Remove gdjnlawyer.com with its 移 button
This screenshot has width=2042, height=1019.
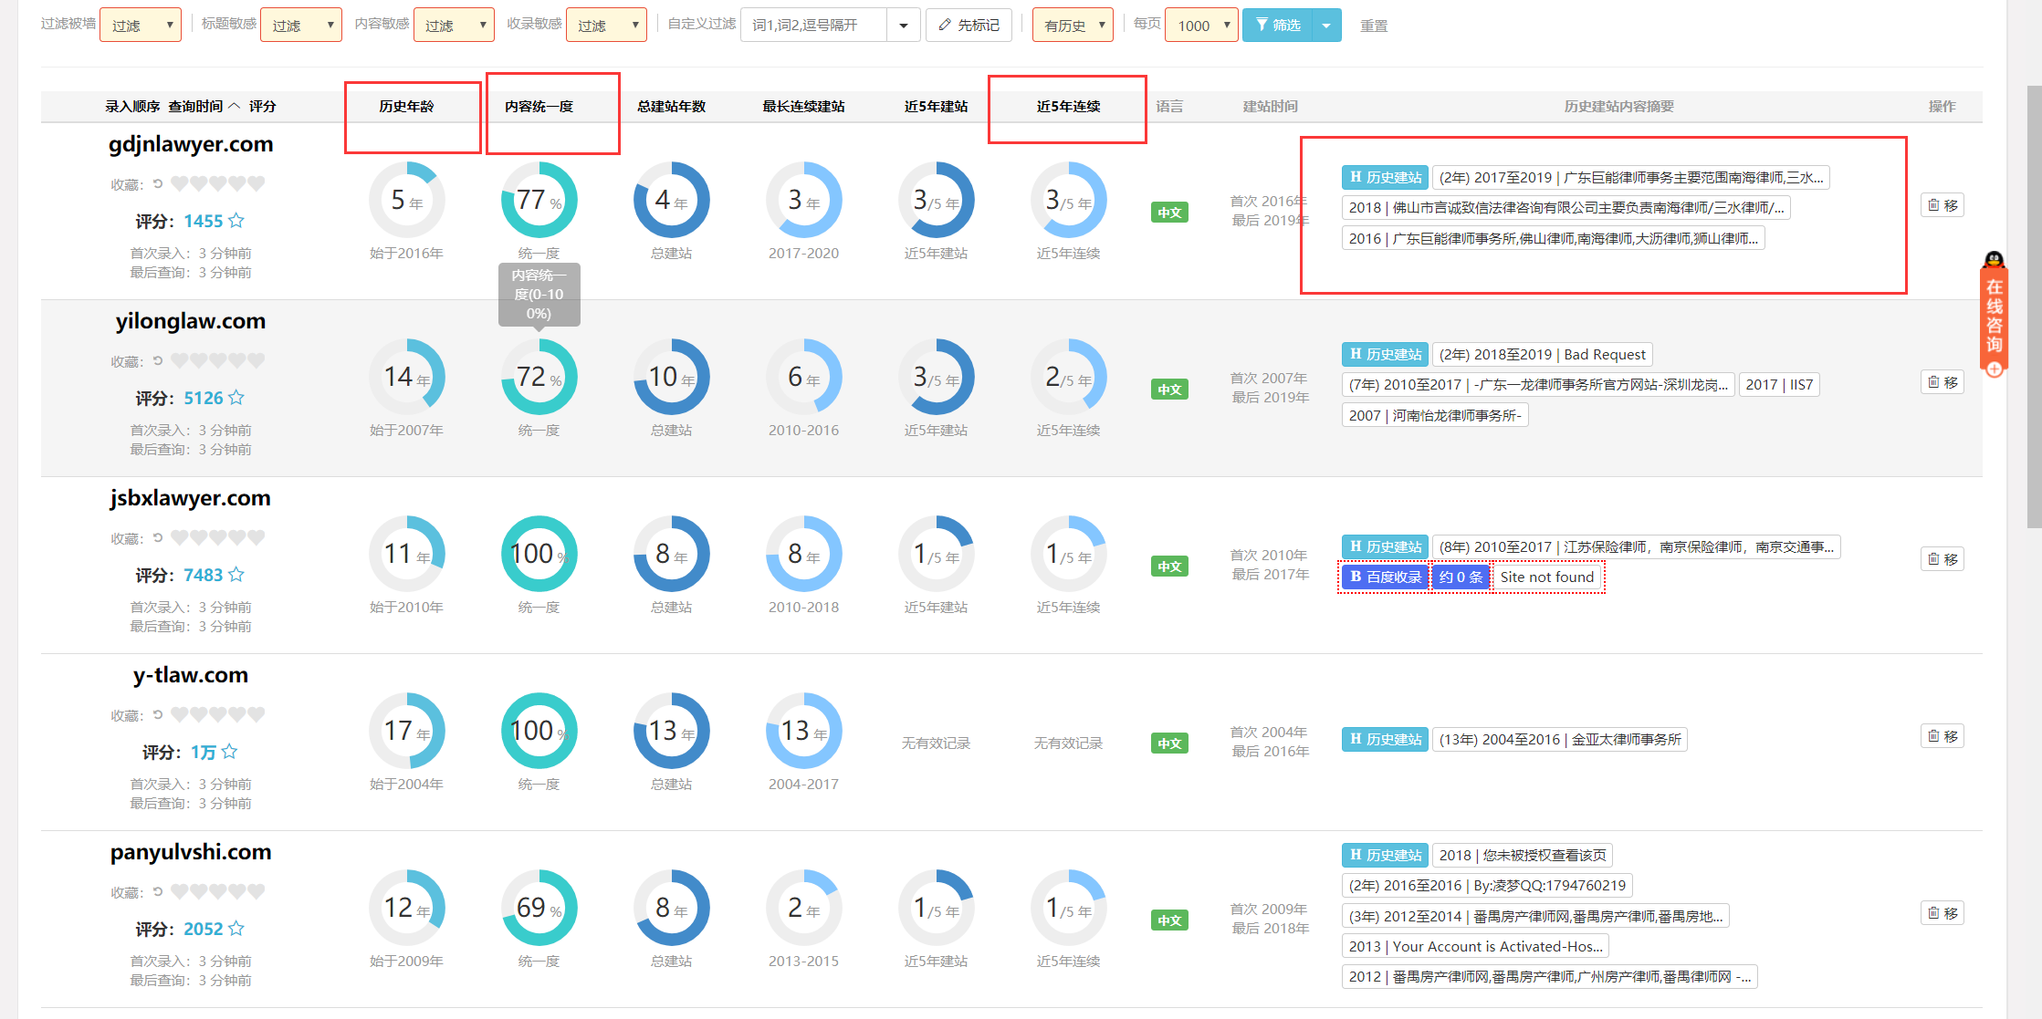pos(1943,205)
